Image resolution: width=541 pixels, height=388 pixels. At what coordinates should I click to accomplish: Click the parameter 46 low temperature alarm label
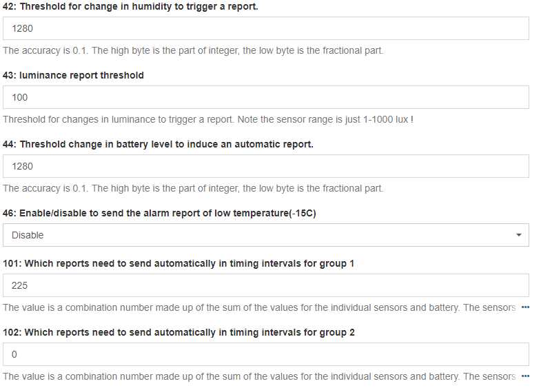coord(159,213)
